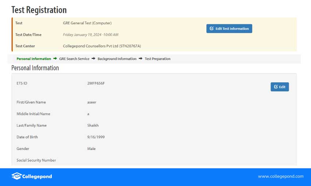Click the test date Friday January 19, 2024
Image resolution: width=311 pixels, height=186 pixels.
point(90,35)
